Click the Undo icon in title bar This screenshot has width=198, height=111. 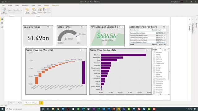coord(6,2)
